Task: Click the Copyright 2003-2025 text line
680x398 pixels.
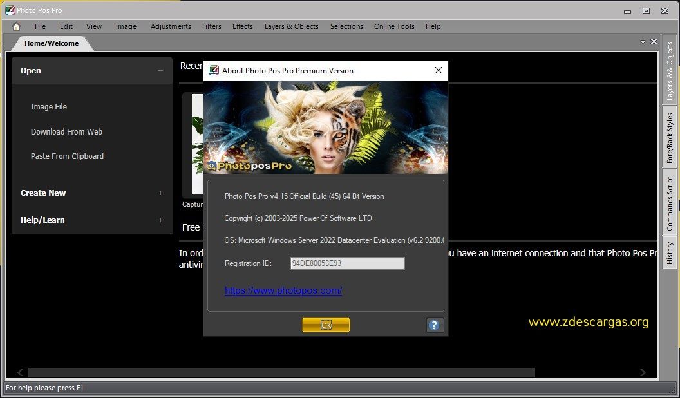Action: [299, 218]
